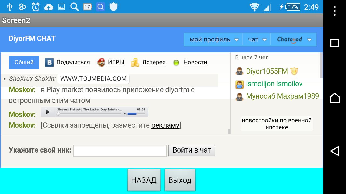Click ismoiljon ismoilov username in list
The image size is (346, 194).
point(274,84)
